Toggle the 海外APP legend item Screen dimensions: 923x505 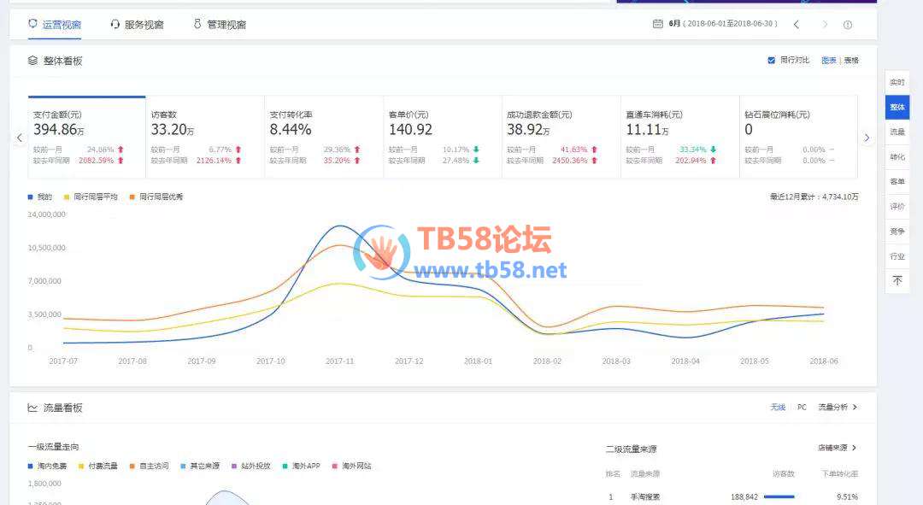click(302, 467)
